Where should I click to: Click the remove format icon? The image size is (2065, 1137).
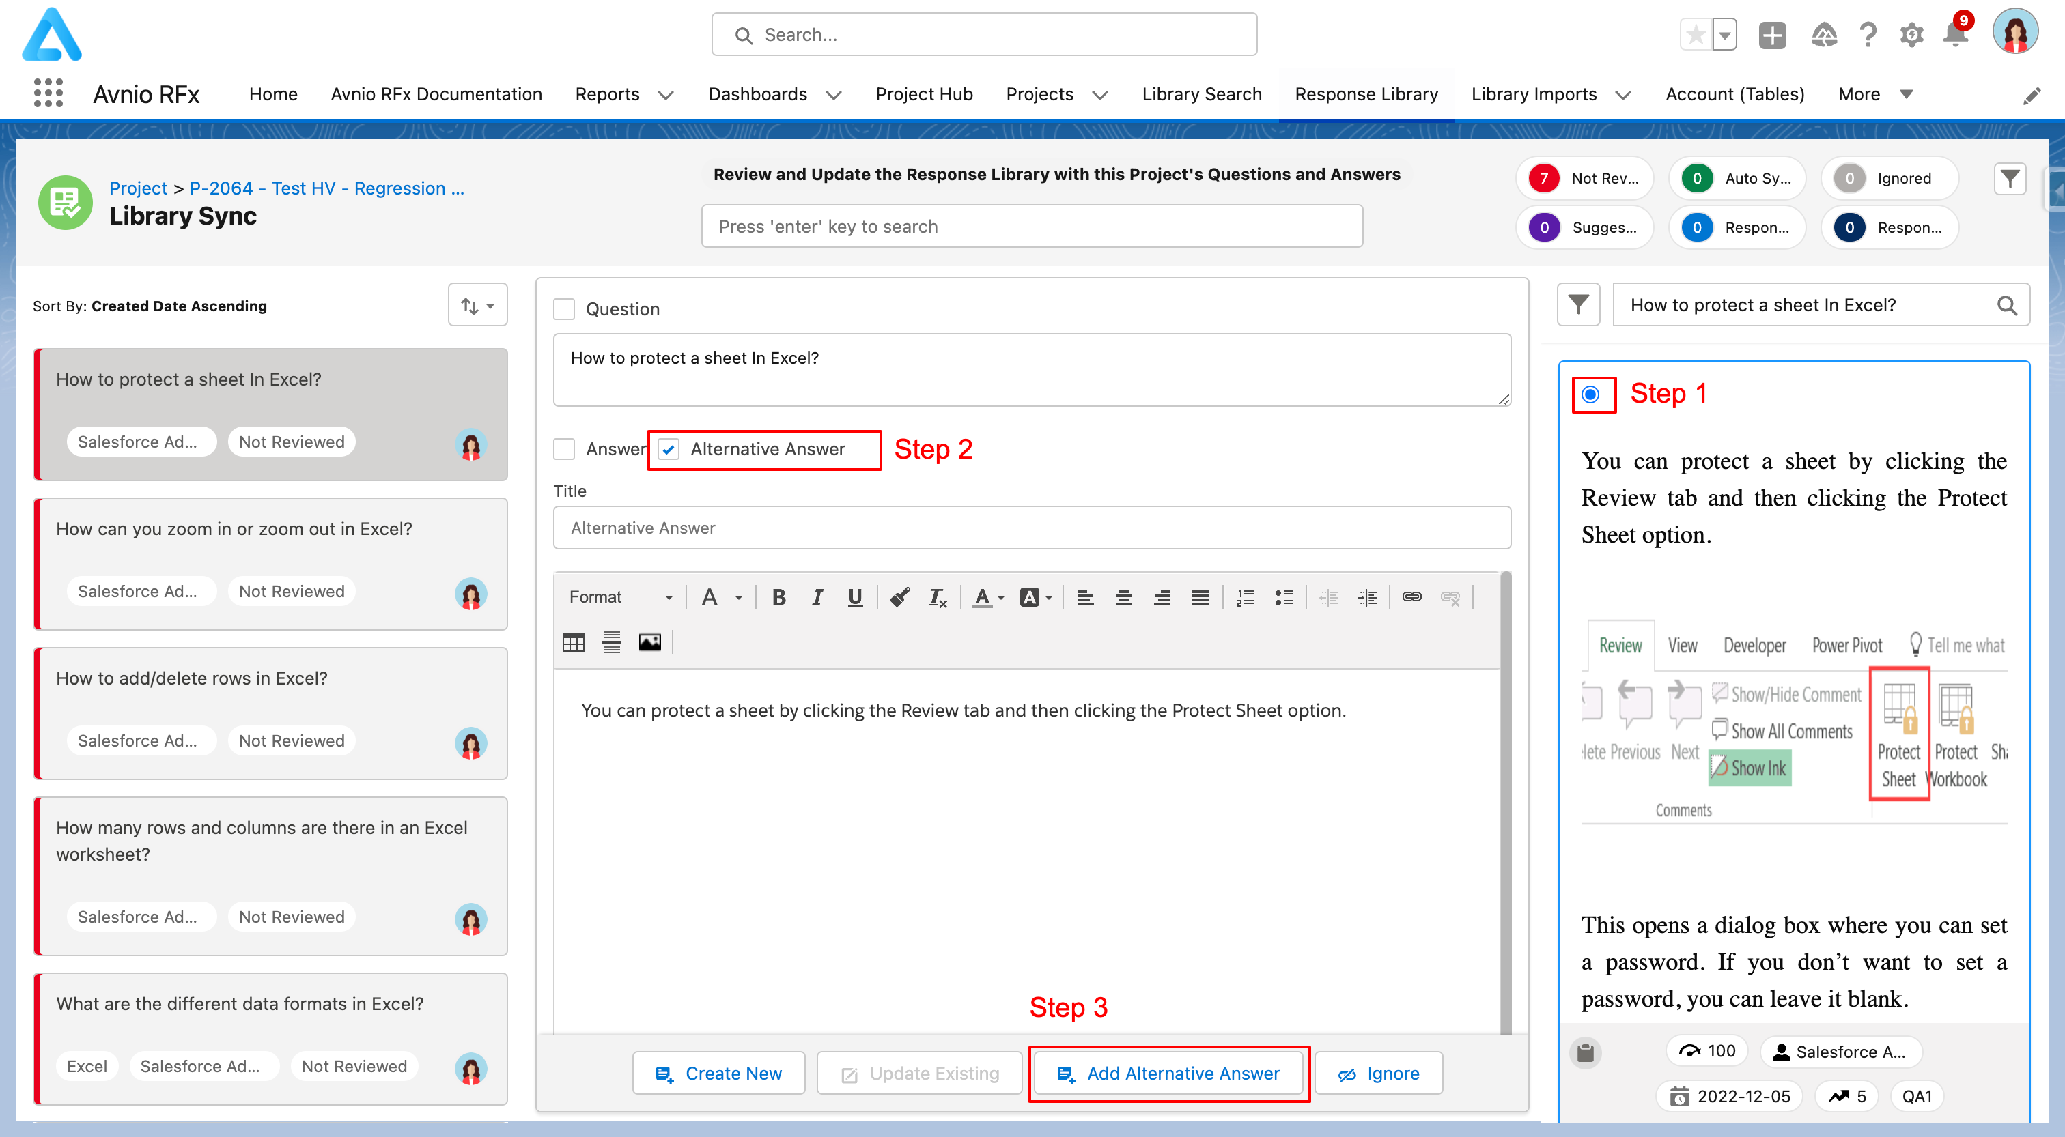point(937,597)
